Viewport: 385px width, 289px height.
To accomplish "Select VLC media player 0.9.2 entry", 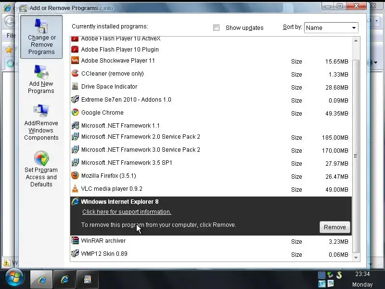I will coord(211,189).
